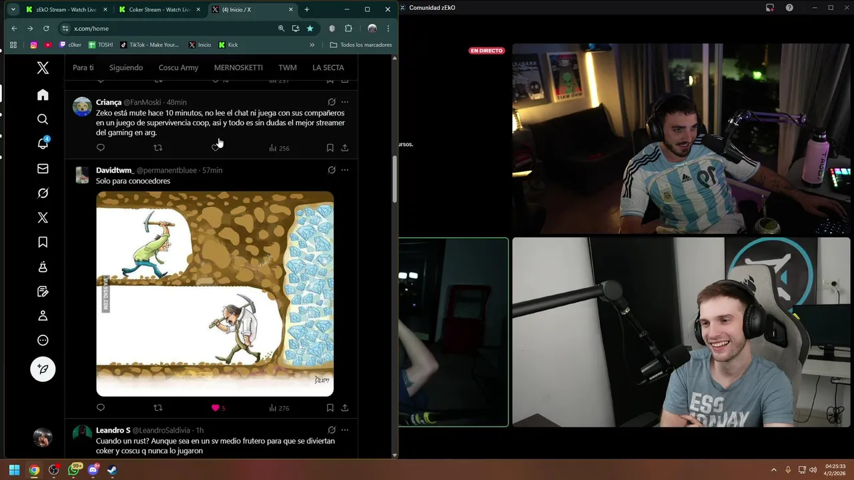This screenshot has width=854, height=480.
Task: Toggle bookmark star in address bar
Action: point(310,28)
